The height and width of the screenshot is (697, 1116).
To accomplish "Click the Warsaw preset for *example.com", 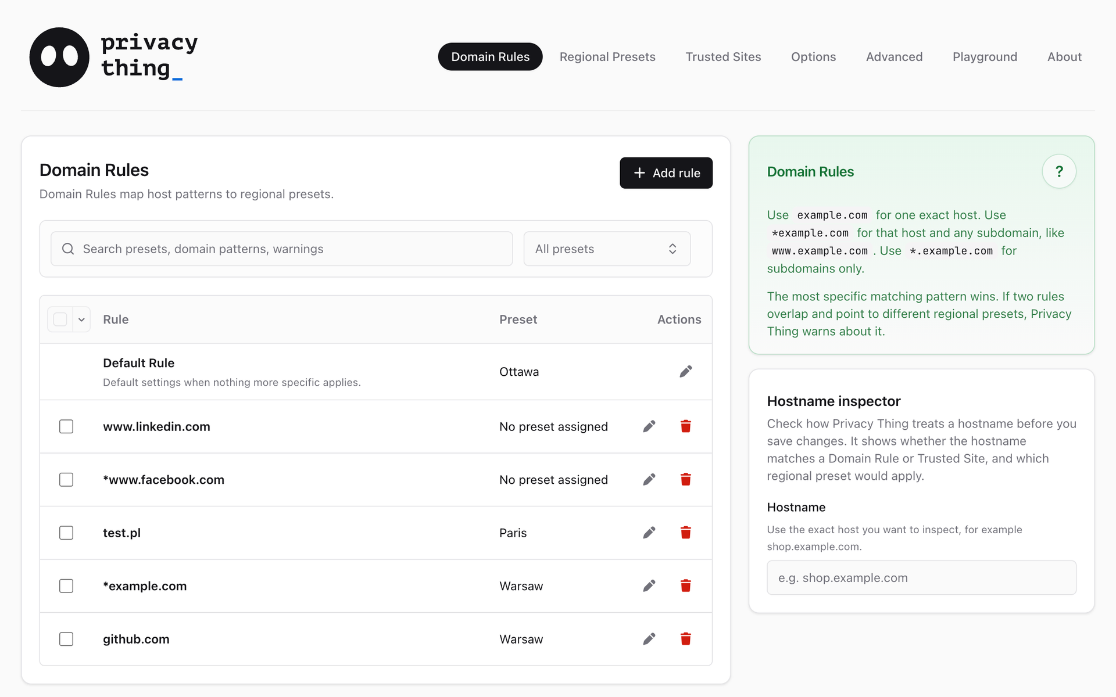I will 521,586.
